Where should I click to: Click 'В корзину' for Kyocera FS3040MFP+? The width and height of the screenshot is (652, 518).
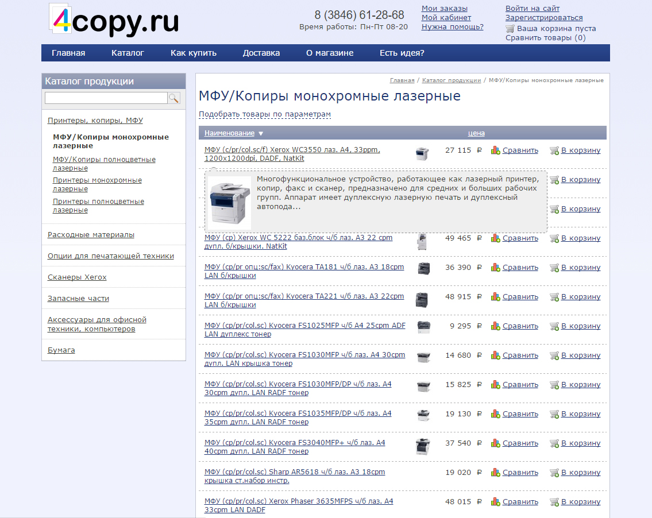pos(580,443)
